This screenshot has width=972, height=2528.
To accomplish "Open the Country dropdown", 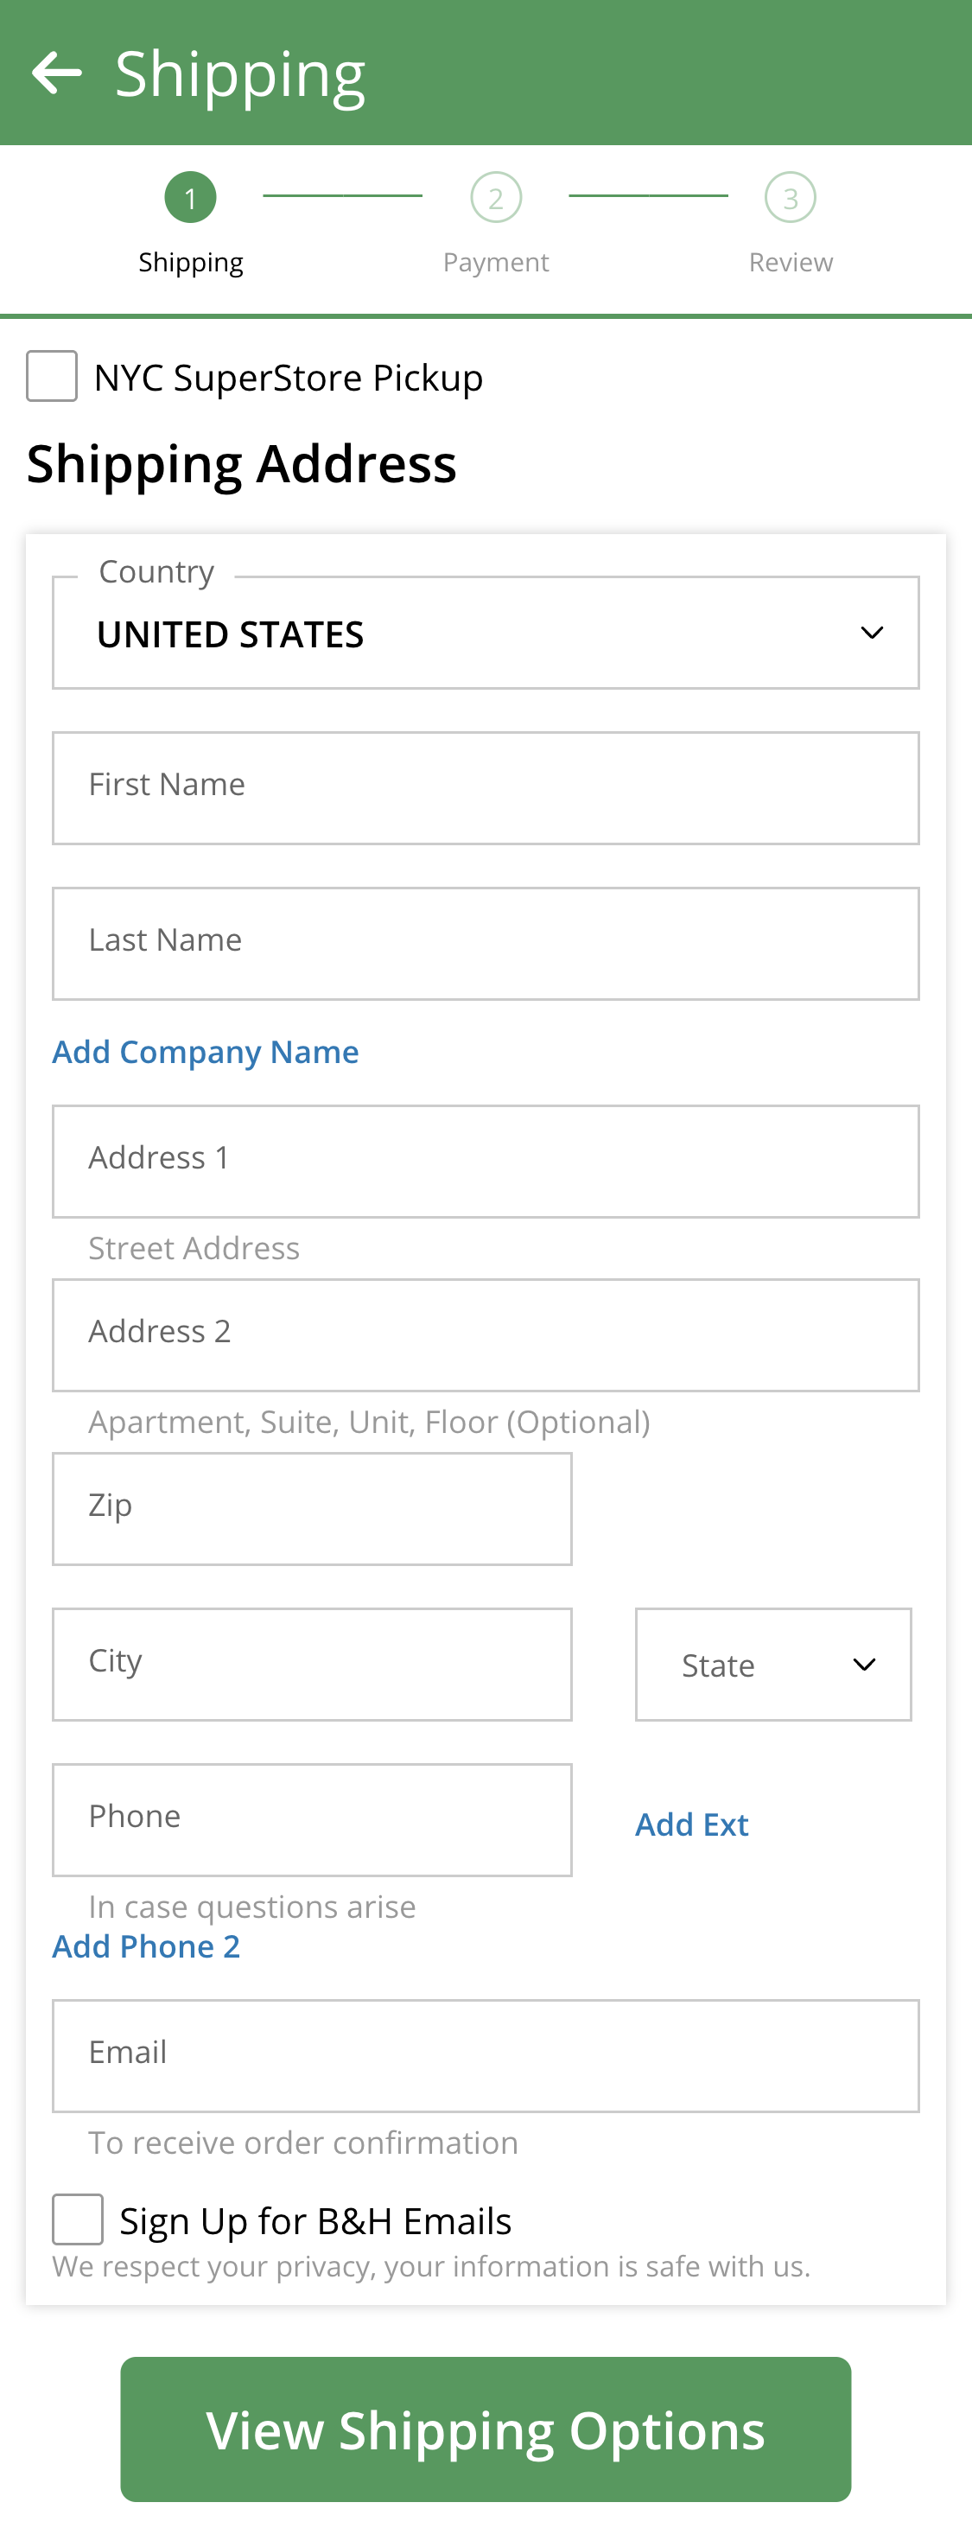I will pyautogui.click(x=486, y=634).
